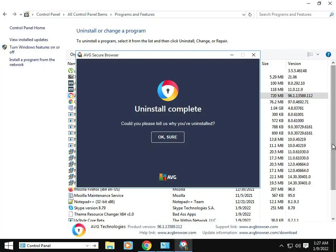
Task: Click the list scrollbar down arrow
Action: coord(333,219)
